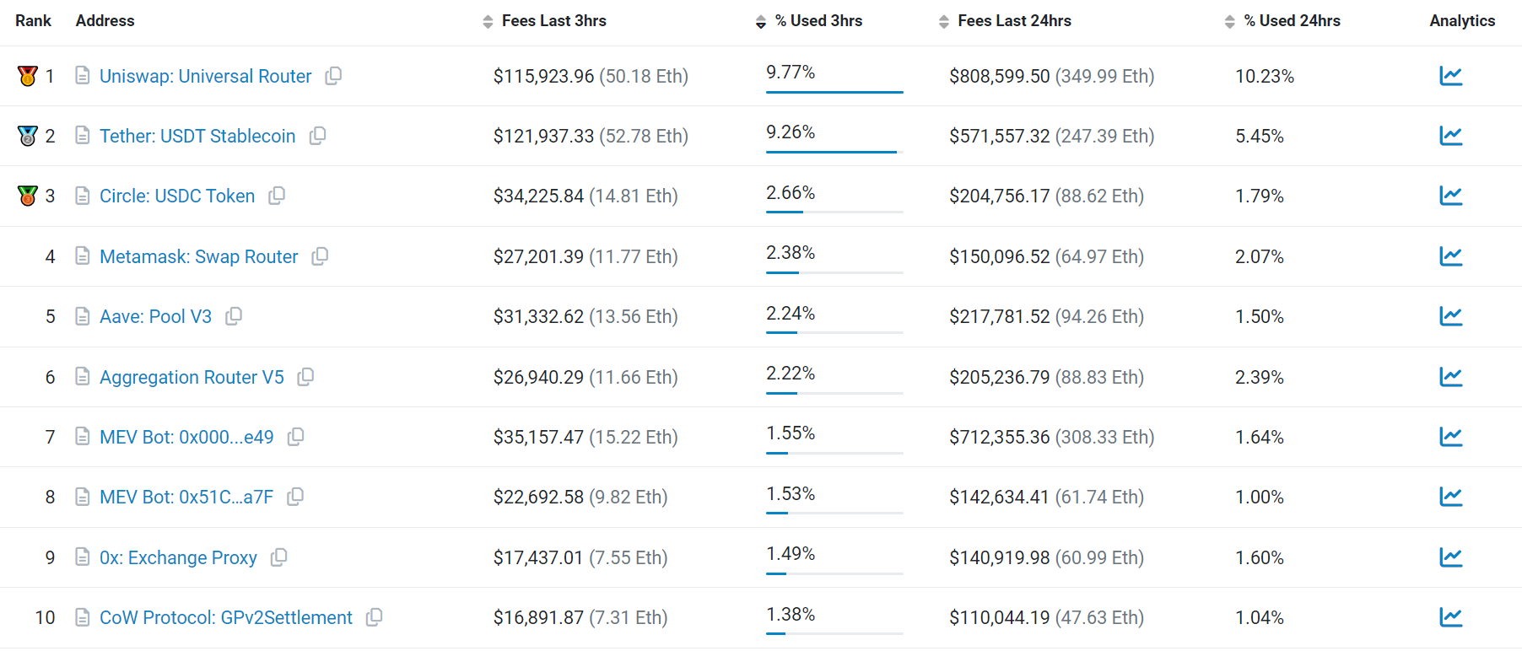
Task: Click the Address column header
Action: point(105,21)
